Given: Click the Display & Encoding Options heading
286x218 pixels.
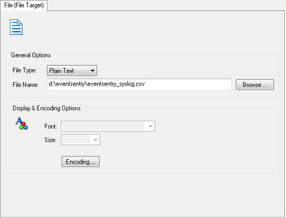Looking at the screenshot, I should pos(46,108).
